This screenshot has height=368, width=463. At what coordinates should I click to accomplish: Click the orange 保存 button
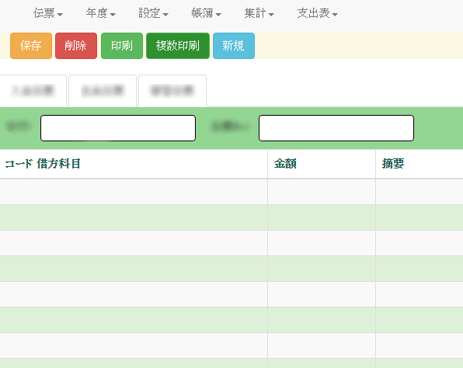tap(31, 46)
